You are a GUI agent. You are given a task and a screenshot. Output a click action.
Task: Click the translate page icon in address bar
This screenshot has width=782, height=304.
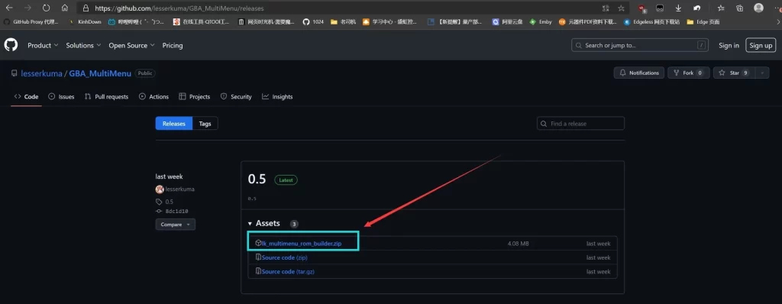[606, 8]
